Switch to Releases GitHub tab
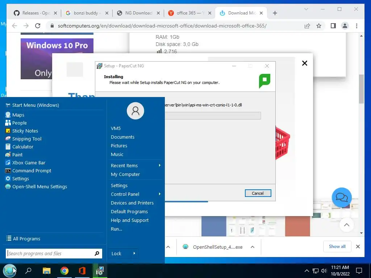Image resolution: width=371 pixels, height=278 pixels. pos(36,13)
